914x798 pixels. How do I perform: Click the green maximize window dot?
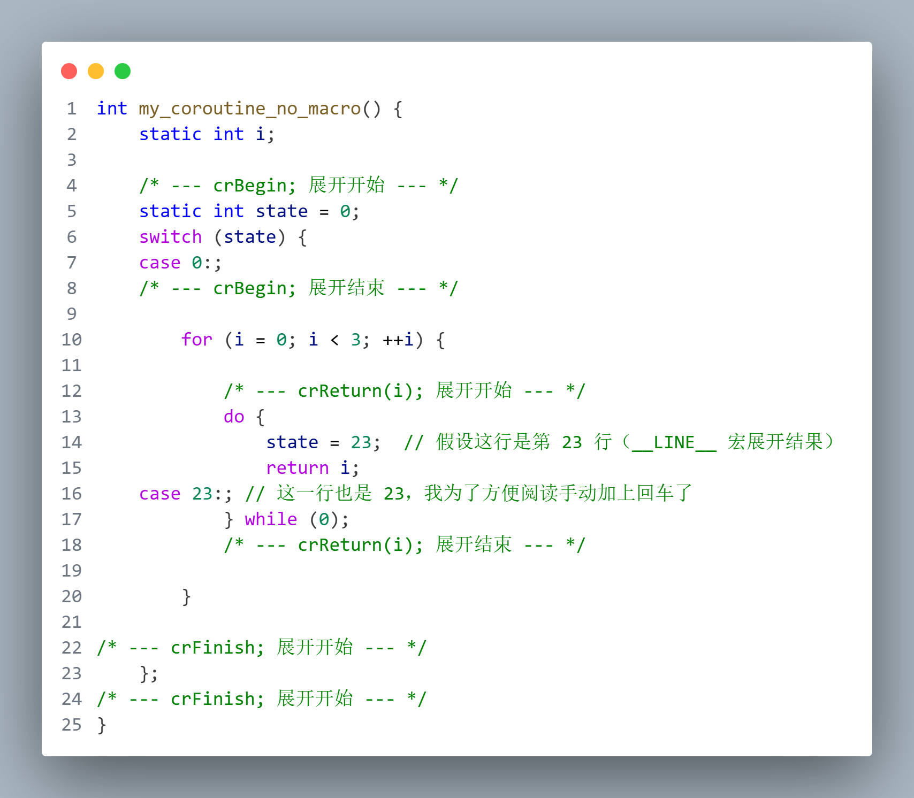[x=123, y=71]
